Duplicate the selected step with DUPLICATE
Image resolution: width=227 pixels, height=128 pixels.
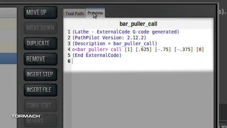coord(40,43)
